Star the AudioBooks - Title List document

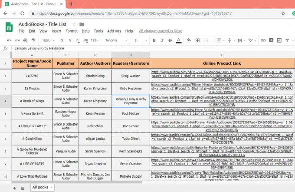(74, 24)
